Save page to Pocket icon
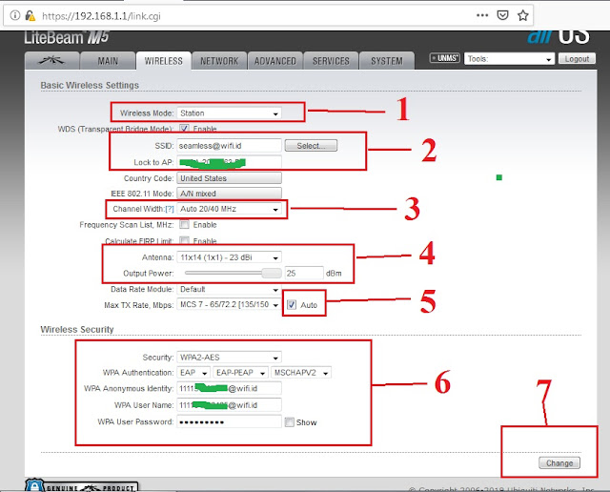Screen dimensions: 610x492 point(502,15)
